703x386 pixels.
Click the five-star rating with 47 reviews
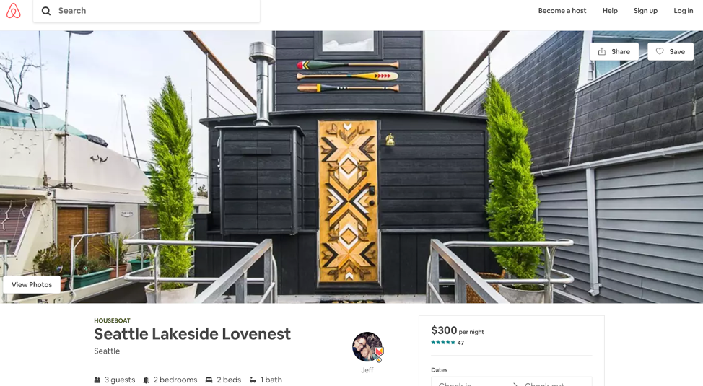447,343
